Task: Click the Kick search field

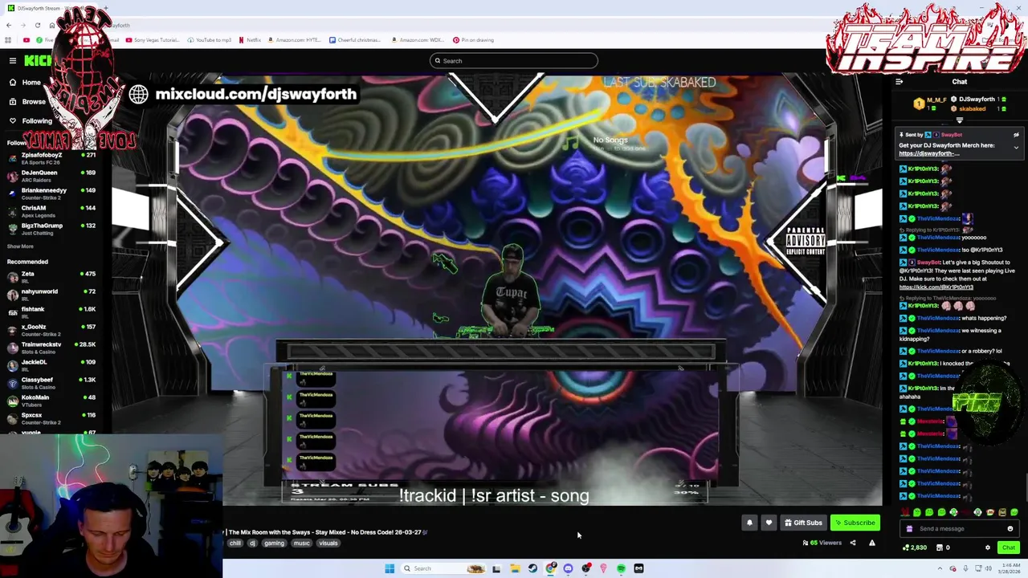Action: pos(514,61)
